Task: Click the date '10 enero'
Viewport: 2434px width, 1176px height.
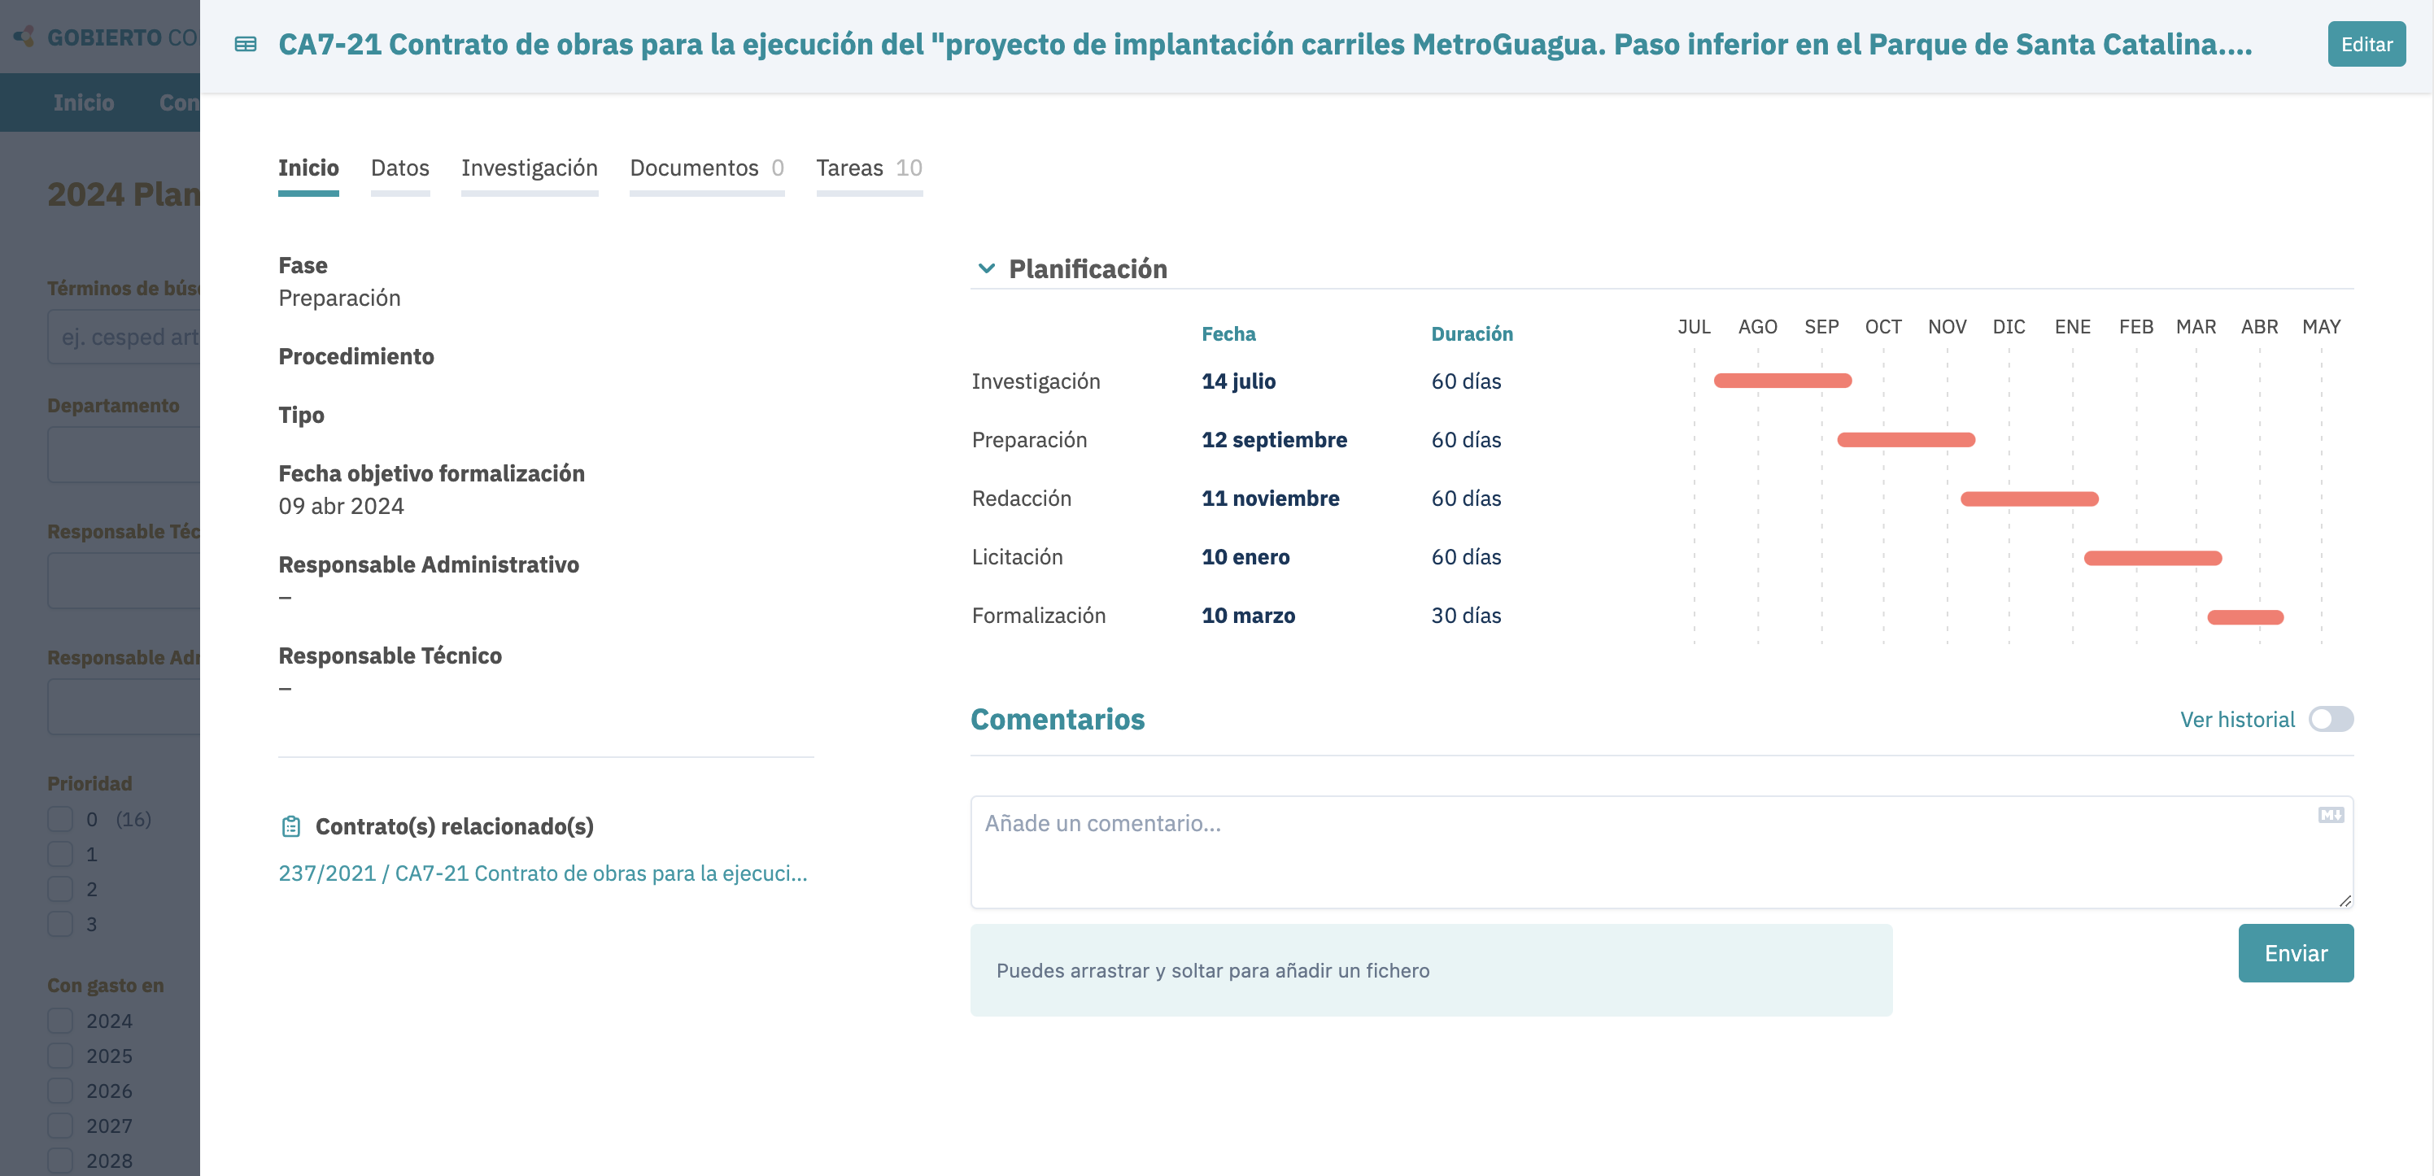Action: tap(1245, 557)
